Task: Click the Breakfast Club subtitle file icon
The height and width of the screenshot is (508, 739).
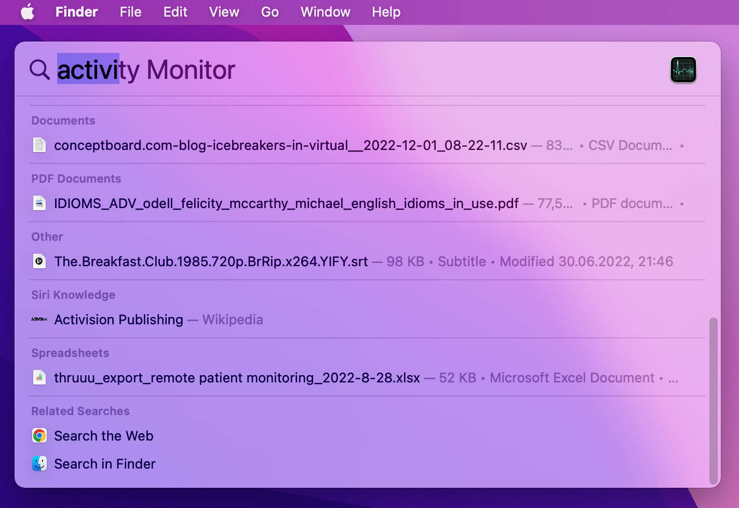Action: click(39, 262)
